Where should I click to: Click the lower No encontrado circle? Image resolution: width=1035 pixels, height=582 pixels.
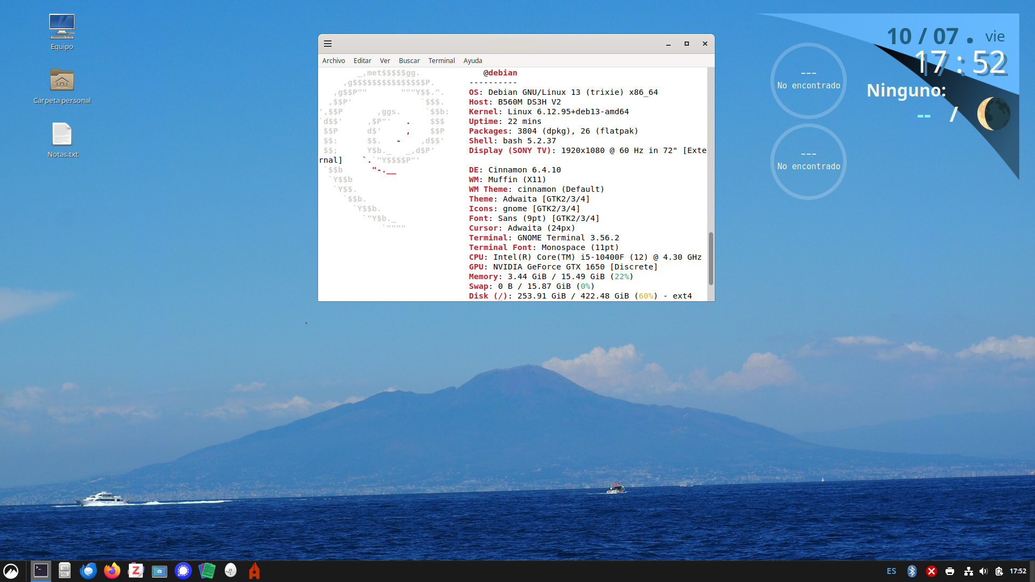(809, 162)
